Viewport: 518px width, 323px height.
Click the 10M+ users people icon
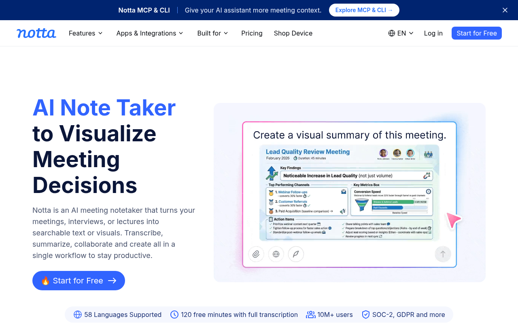tap(310, 315)
